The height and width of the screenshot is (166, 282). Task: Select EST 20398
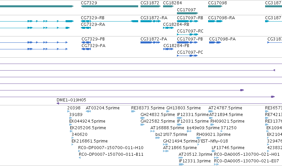(x=74, y=108)
